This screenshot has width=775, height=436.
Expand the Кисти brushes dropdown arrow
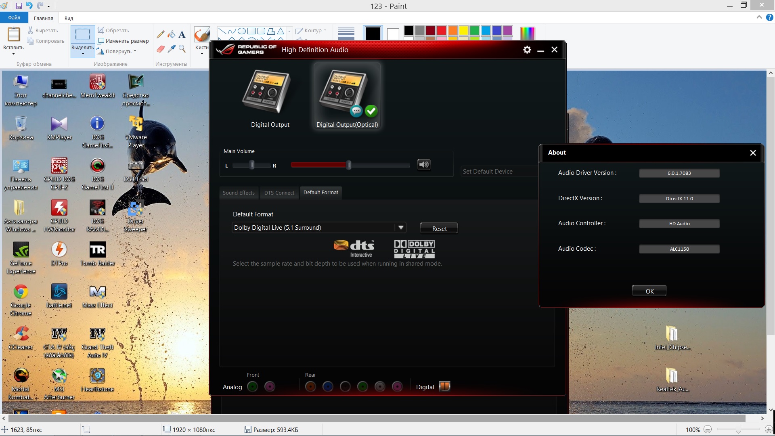[x=202, y=54]
